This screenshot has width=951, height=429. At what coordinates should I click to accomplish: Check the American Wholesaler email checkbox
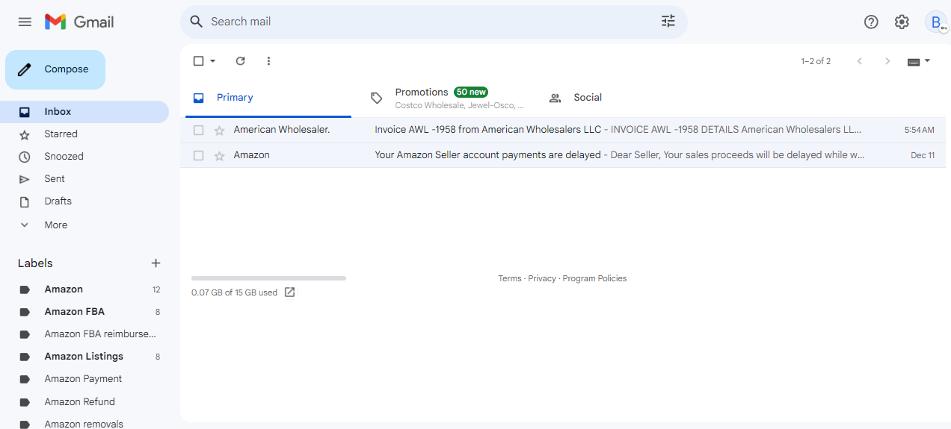(198, 131)
